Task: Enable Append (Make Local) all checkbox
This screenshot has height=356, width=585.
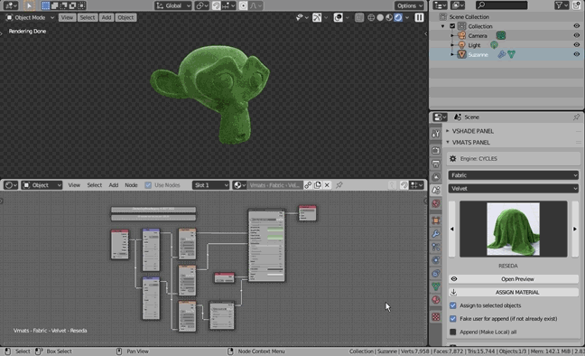Action: 453,332
